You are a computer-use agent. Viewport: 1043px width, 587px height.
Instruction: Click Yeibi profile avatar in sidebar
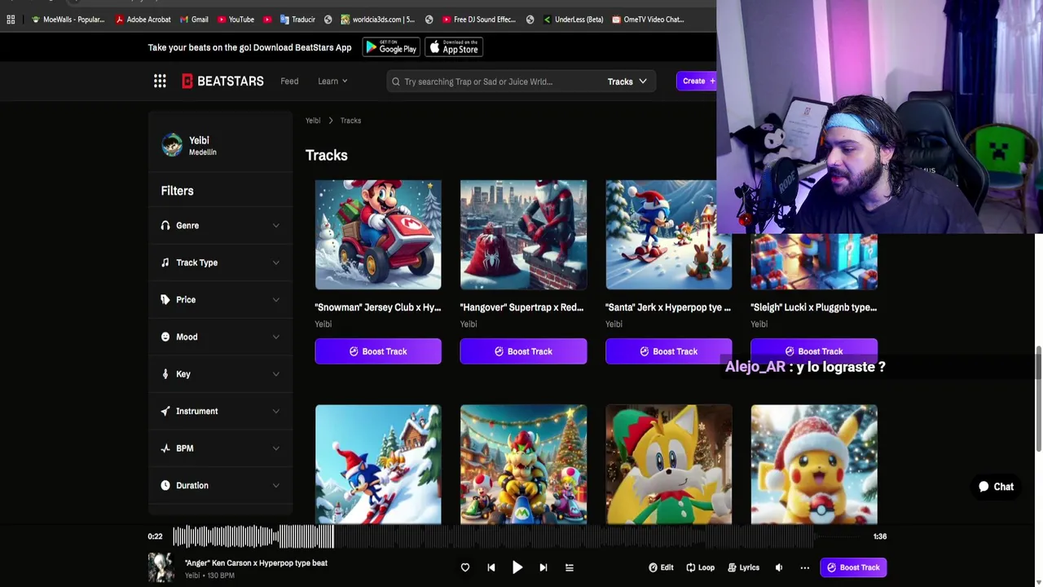pyautogui.click(x=172, y=145)
